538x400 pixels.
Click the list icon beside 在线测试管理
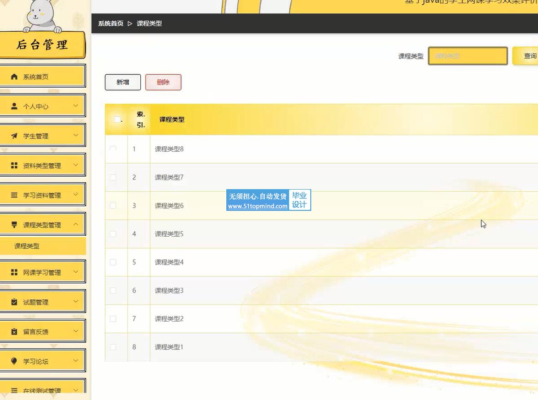point(14,390)
